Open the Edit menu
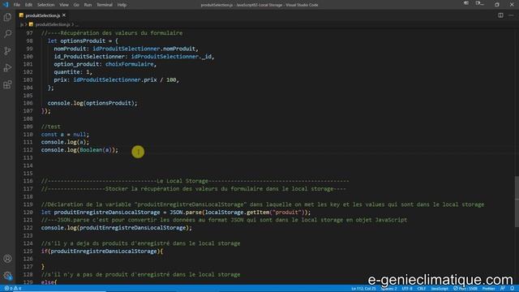The width and height of the screenshot is (519, 292). coord(29,5)
